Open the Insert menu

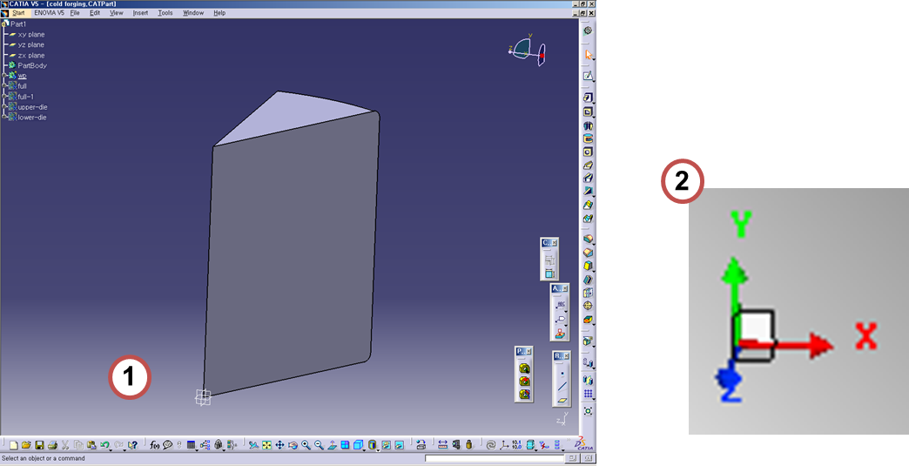tap(140, 13)
